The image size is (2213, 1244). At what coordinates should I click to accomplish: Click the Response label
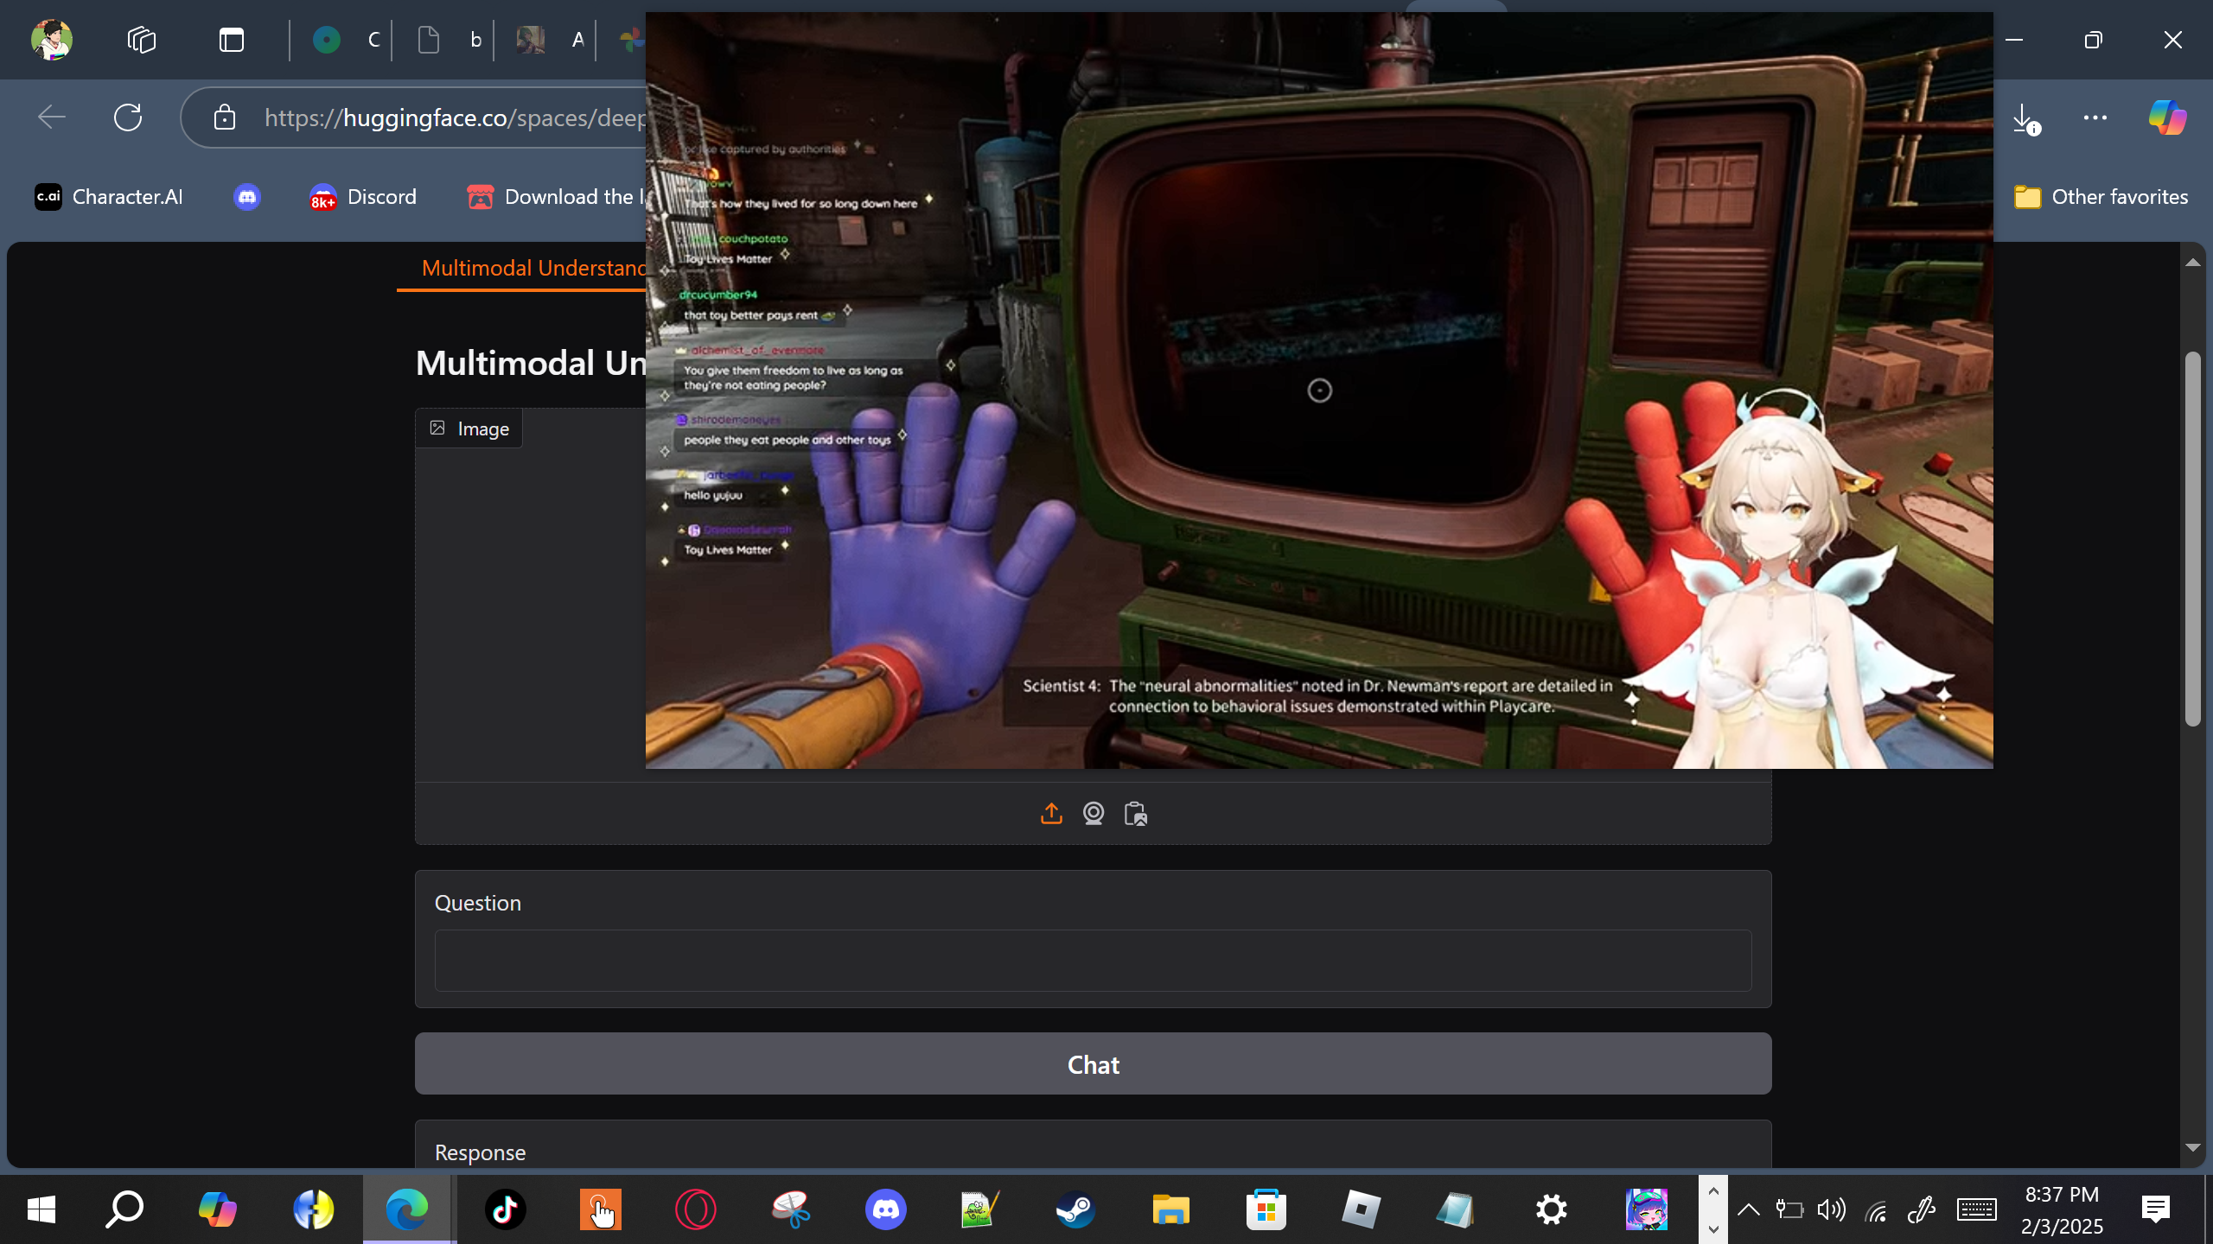pyautogui.click(x=480, y=1152)
